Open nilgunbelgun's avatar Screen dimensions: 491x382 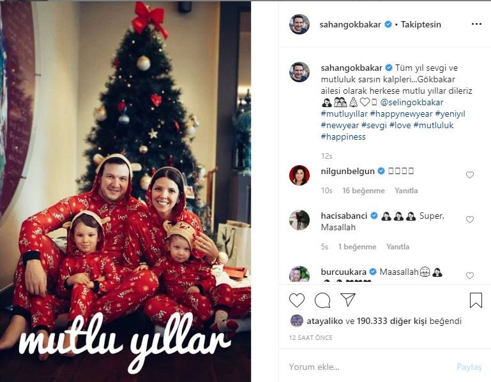tap(299, 175)
